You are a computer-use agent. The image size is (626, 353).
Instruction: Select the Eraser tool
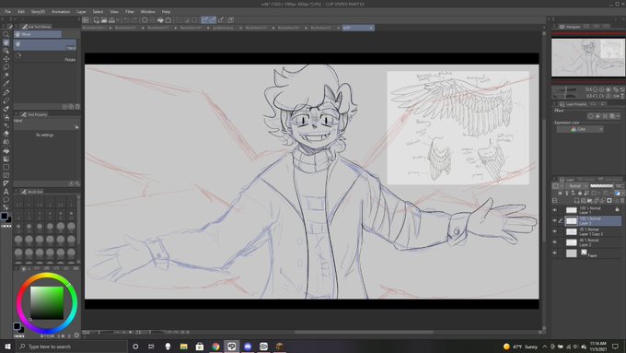(6, 134)
